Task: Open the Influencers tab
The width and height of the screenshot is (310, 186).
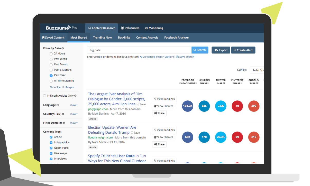Action: (130, 28)
